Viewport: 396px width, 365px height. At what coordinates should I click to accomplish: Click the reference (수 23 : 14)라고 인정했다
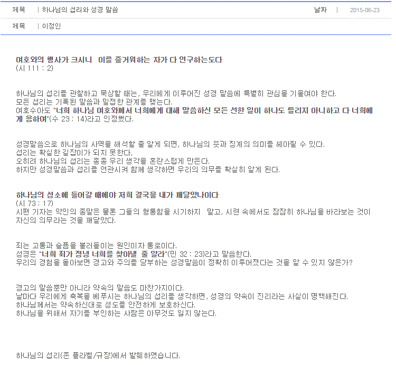tap(91, 119)
